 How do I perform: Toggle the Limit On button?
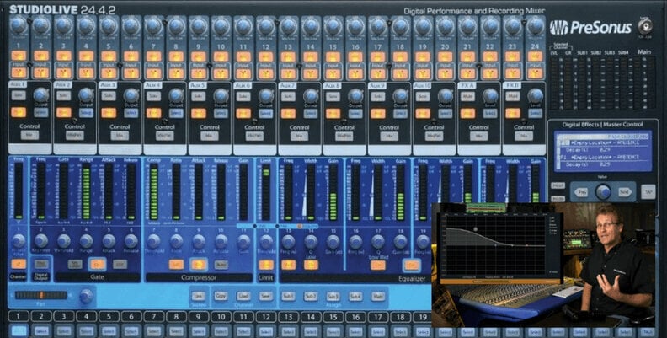pos(266,265)
